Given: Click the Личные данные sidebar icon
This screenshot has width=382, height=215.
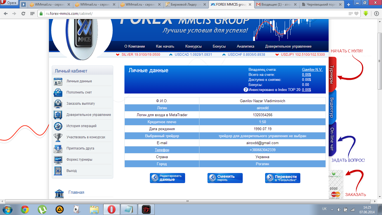Looking at the screenshot, I should tap(58, 81).
